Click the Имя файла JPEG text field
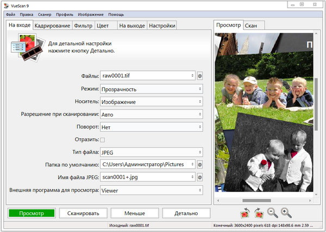The height and width of the screenshot is (232, 326). 145,177
